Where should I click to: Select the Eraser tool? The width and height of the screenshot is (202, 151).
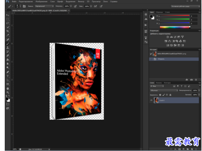point(8,55)
